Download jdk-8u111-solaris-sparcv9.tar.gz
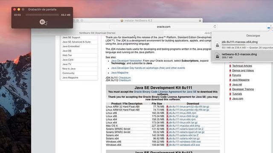This screenshot has width=273, height=153. [186, 132]
